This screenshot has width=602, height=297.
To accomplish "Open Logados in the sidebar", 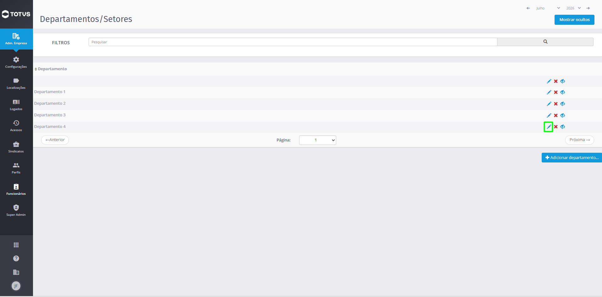I will 16,105.
